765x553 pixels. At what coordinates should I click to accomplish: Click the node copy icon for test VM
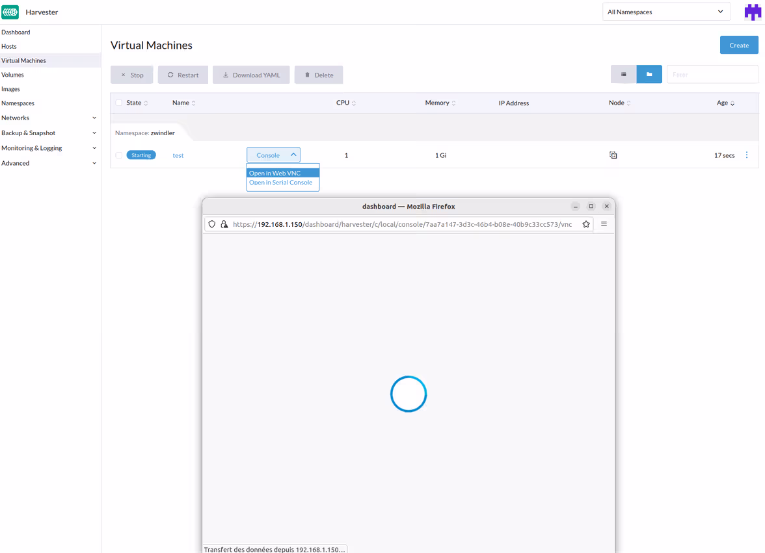tap(613, 155)
